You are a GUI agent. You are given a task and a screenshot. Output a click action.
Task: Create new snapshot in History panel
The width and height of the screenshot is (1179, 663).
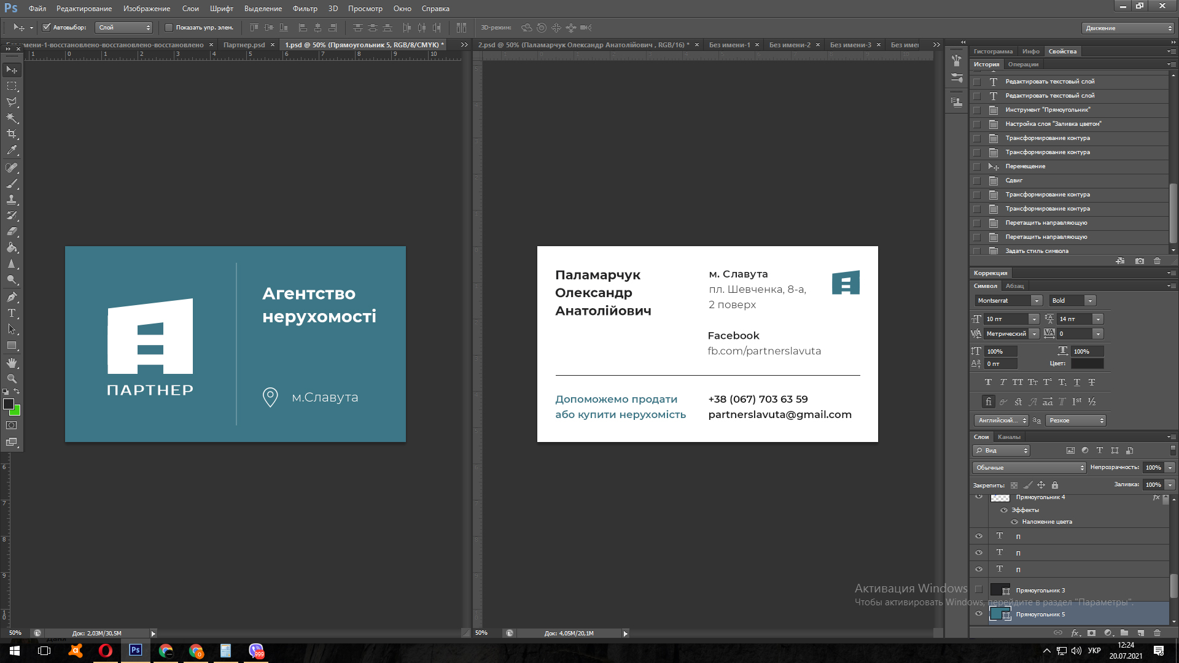[1140, 261]
